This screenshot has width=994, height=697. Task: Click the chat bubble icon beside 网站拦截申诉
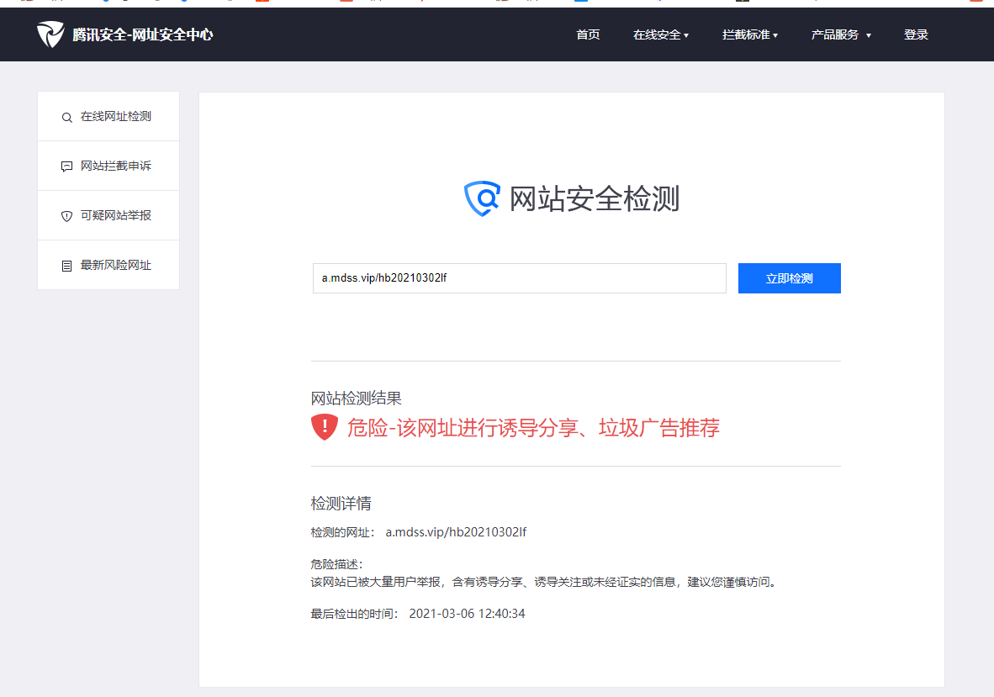pyautogui.click(x=66, y=166)
